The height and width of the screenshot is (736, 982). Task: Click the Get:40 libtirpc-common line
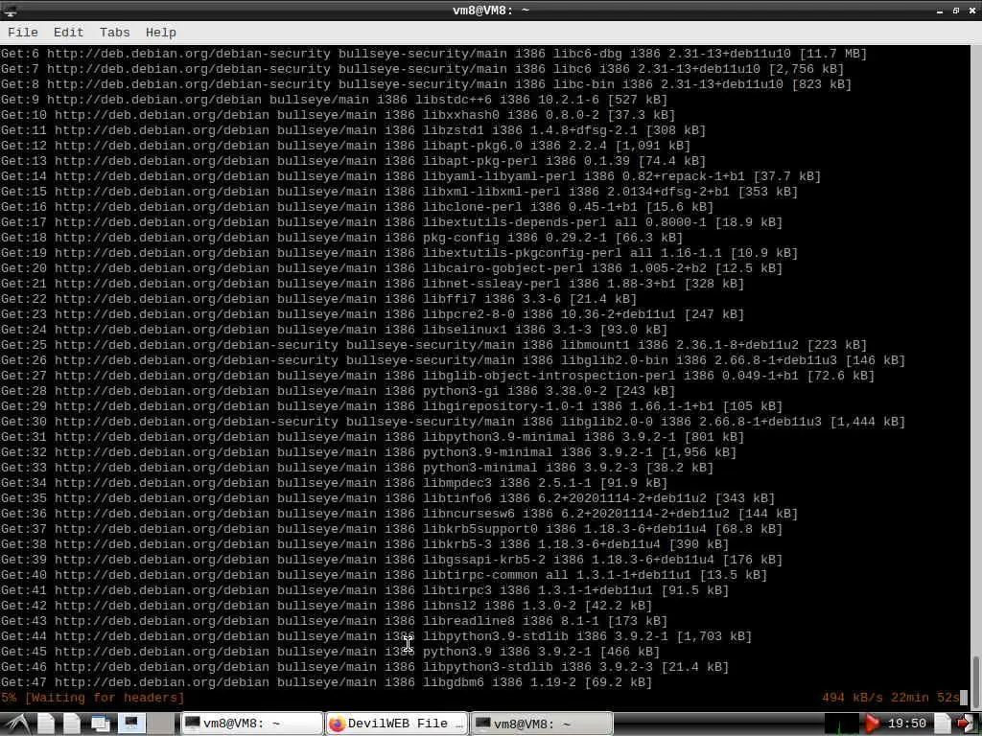click(x=384, y=575)
